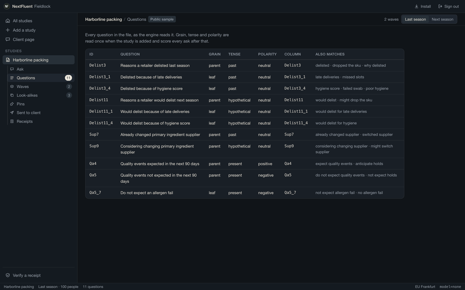Click the lines icon beside Questions

pyautogui.click(x=12, y=78)
